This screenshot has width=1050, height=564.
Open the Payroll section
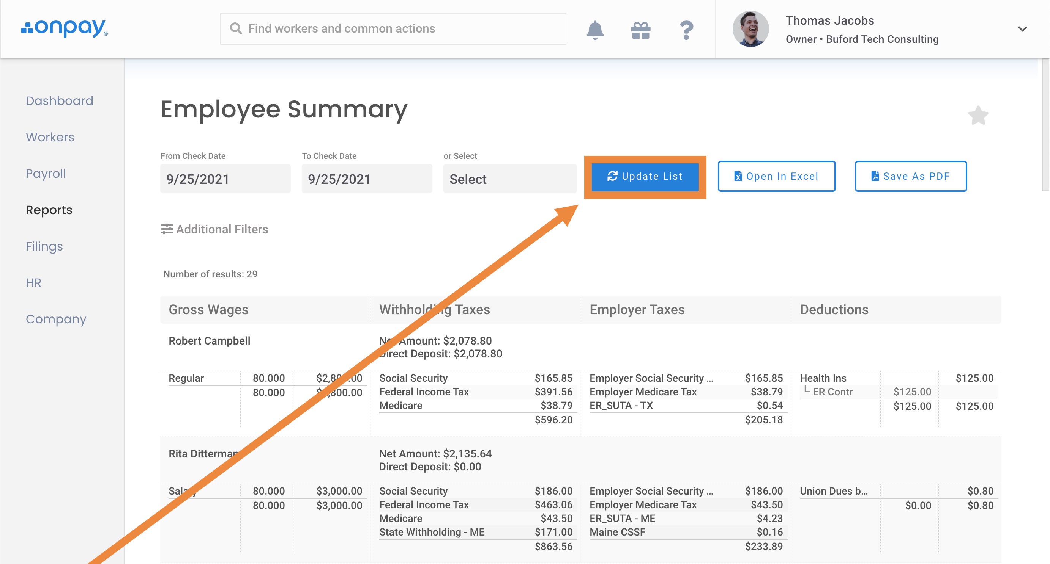tap(46, 173)
